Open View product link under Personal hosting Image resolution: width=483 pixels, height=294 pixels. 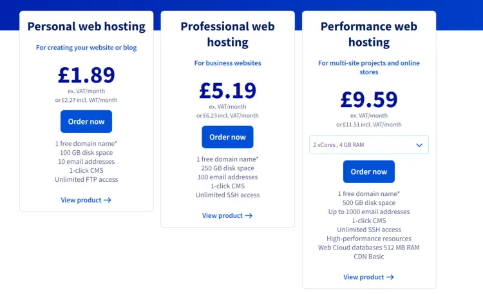click(86, 200)
